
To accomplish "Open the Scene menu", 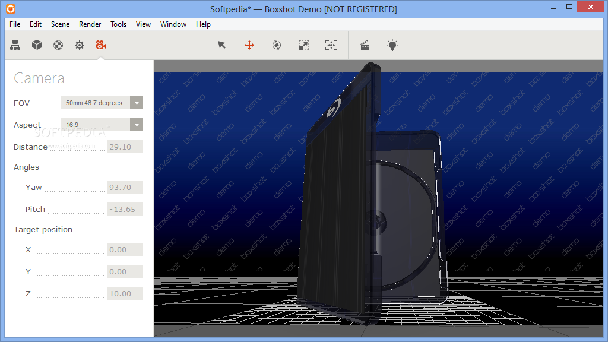I will coord(60,24).
